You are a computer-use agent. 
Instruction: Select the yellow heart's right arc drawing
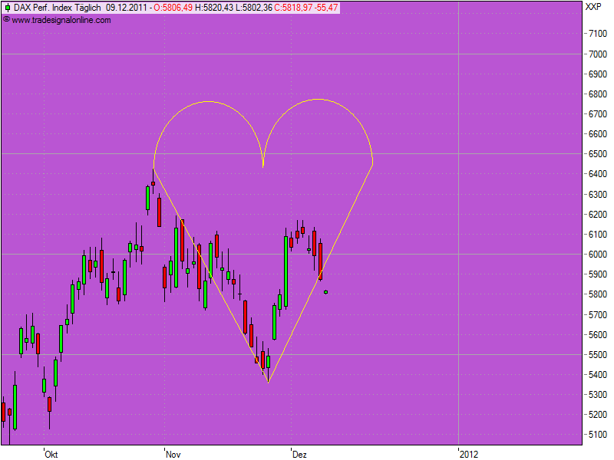318,133
